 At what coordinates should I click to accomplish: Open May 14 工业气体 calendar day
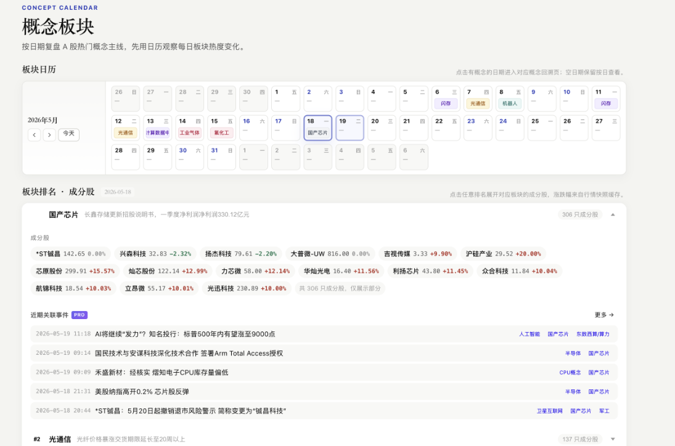coord(189,128)
